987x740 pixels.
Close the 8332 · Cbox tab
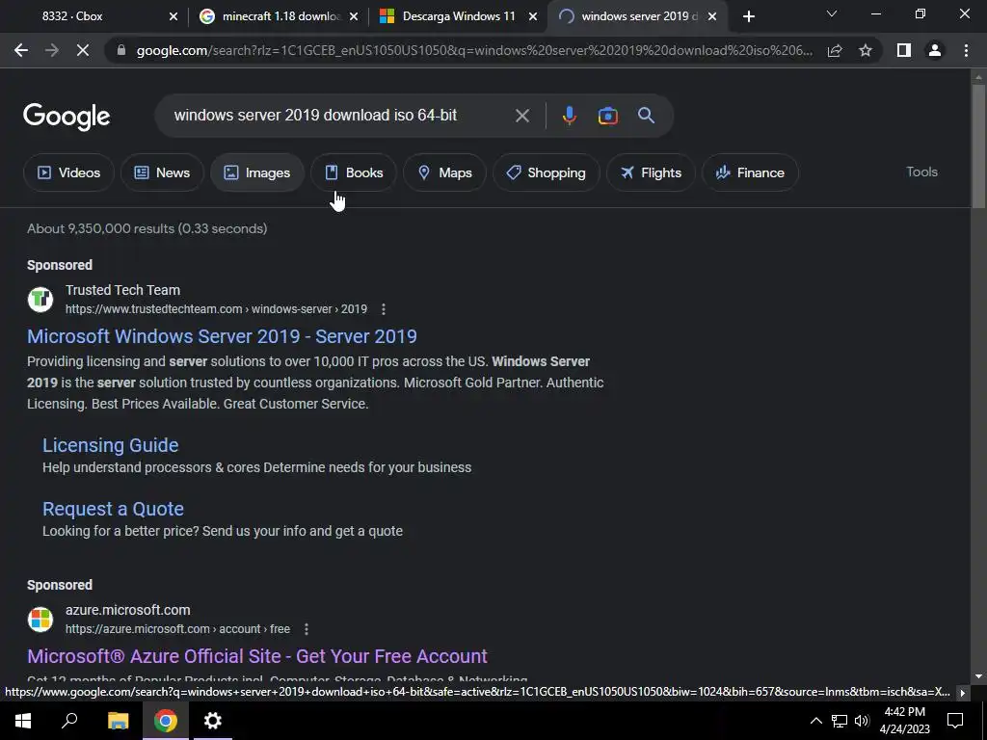point(173,16)
